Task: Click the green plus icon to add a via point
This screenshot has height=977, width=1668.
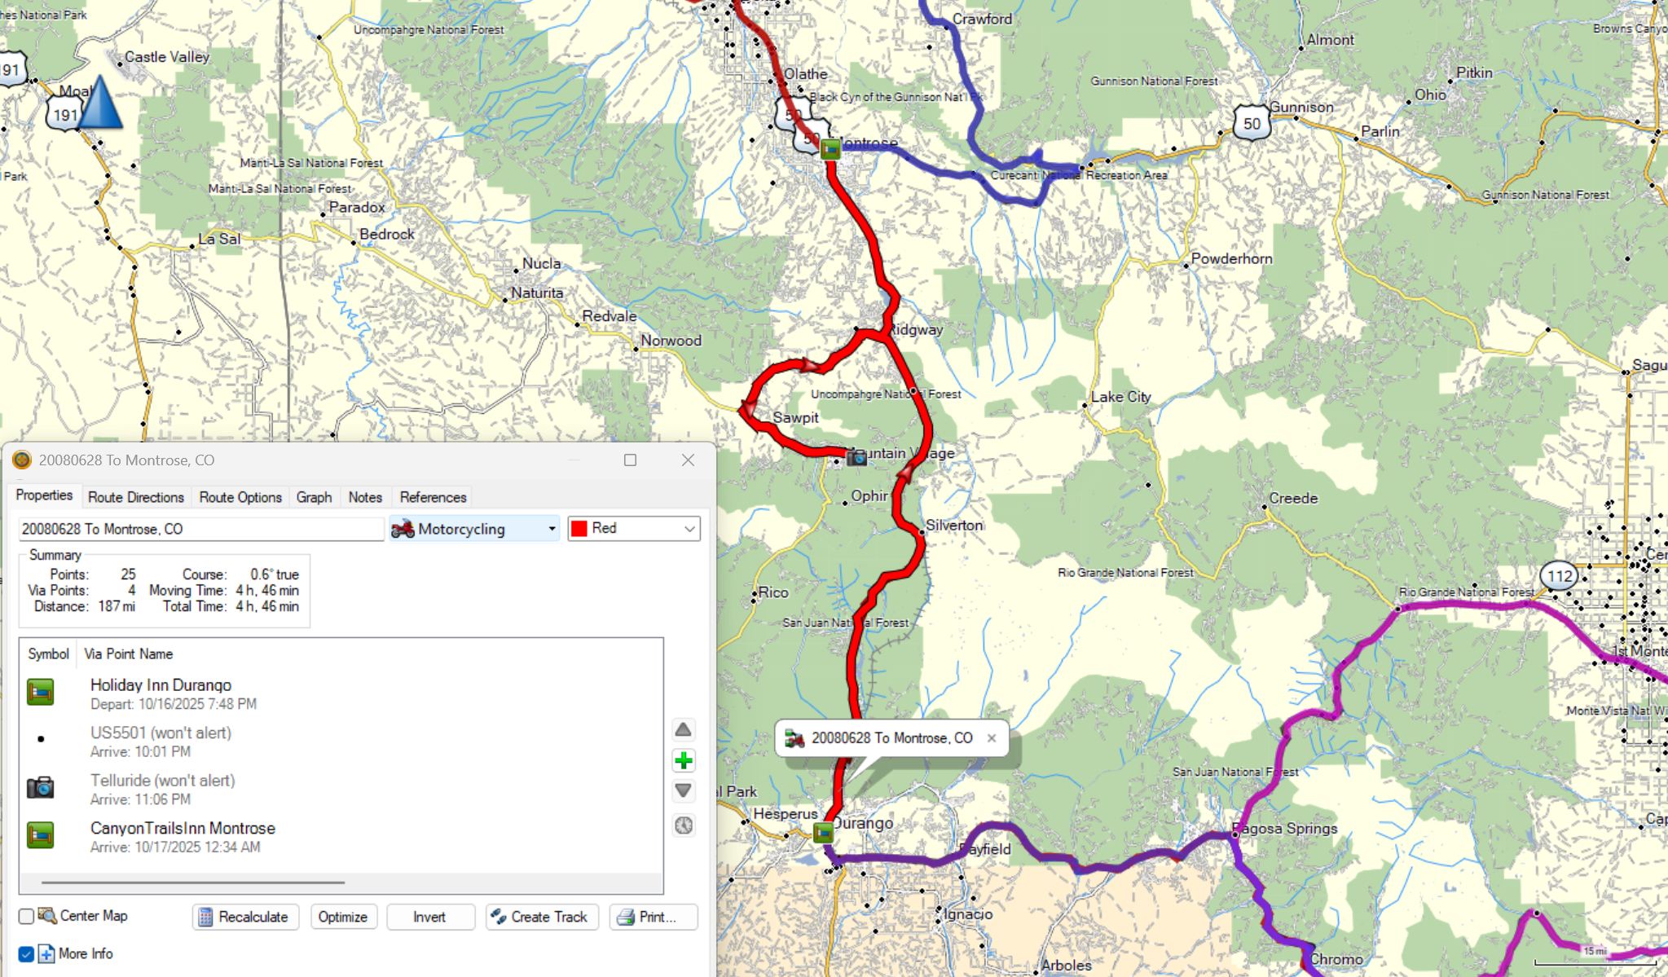Action: coord(683,761)
